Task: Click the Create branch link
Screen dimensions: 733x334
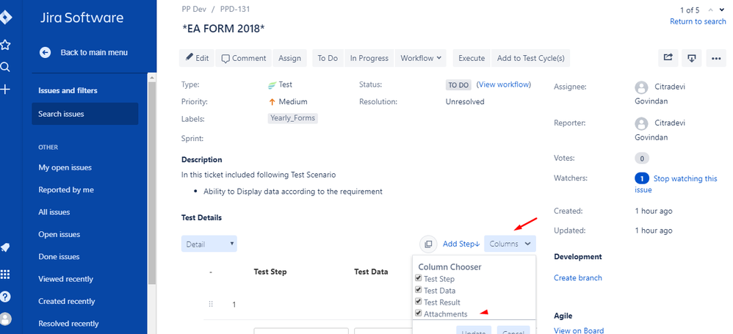Action: [x=578, y=278]
